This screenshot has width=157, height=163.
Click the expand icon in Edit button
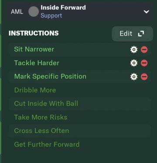(141, 33)
